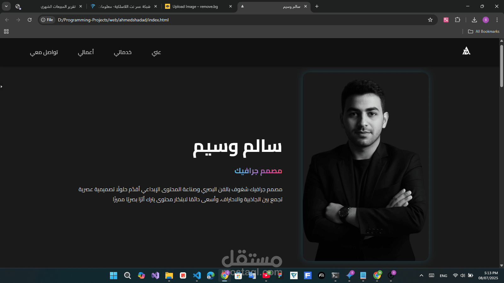
Task: Open Microsoft Edge from the taskbar
Action: (211, 275)
